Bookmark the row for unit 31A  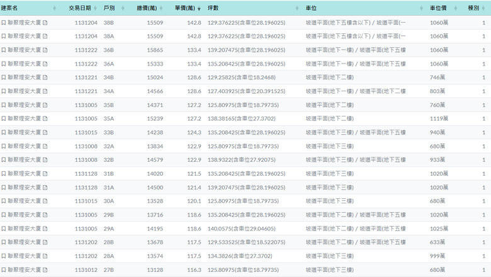[3, 187]
